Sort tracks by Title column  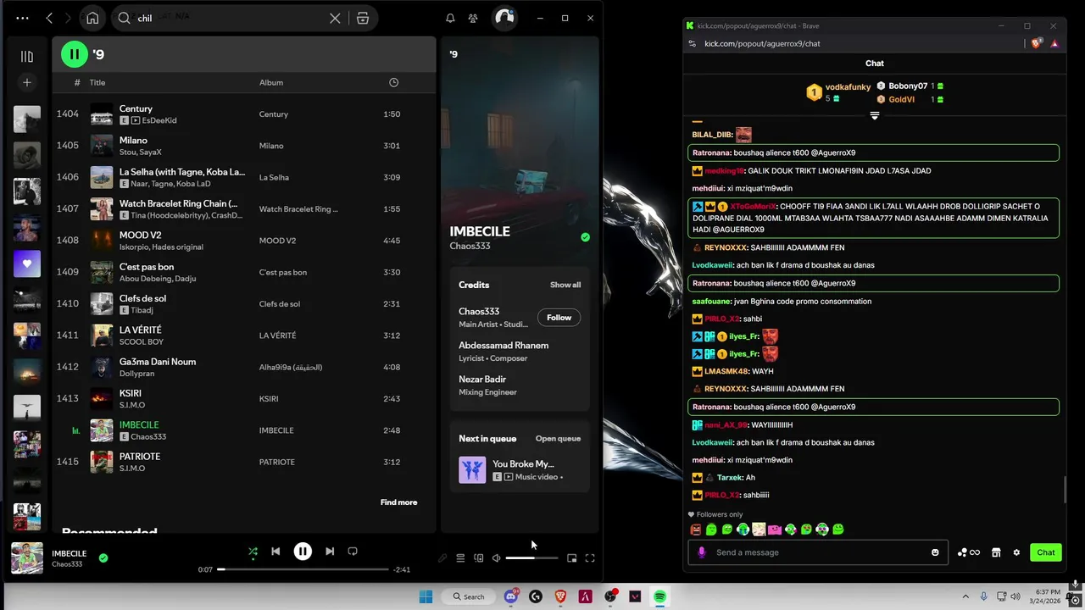pyautogui.click(x=97, y=82)
